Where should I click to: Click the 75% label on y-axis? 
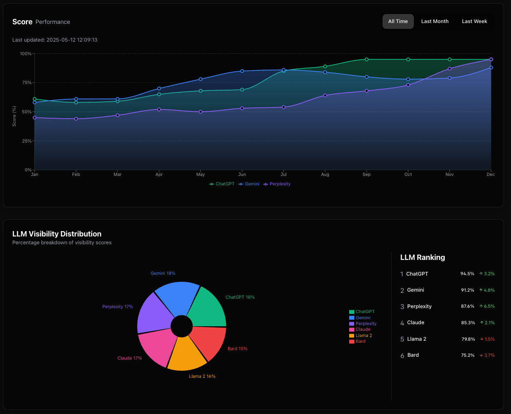26,83
